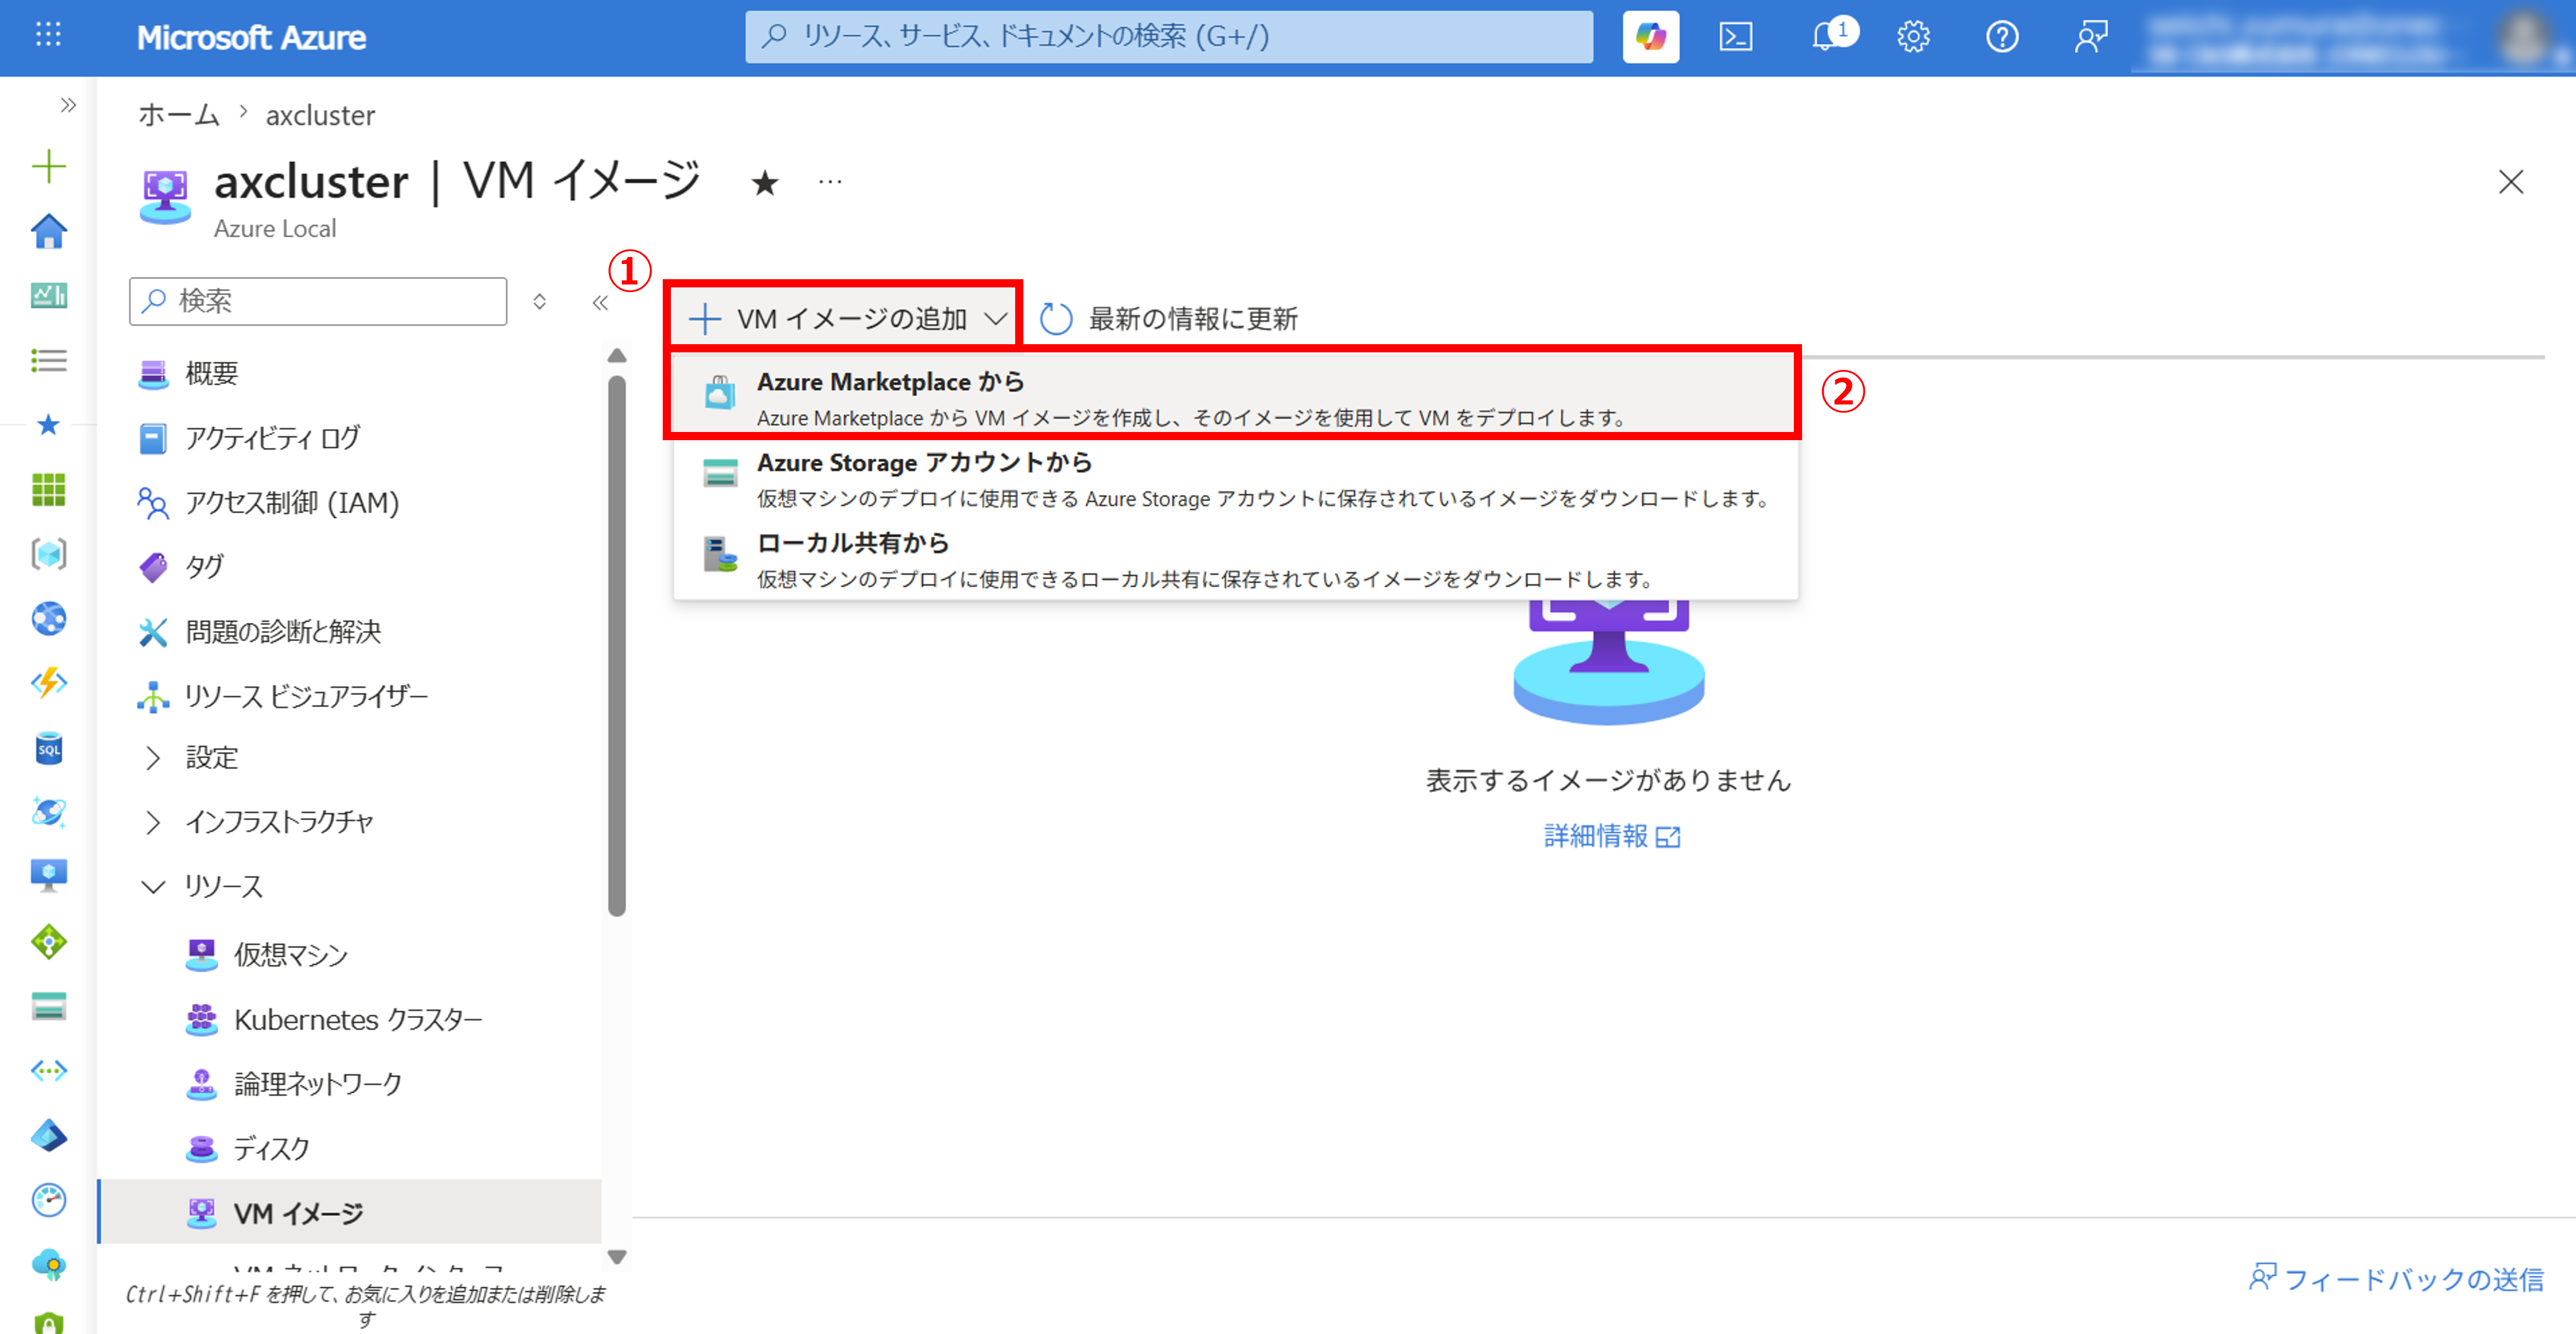This screenshot has width=2576, height=1334.
Task: Open the help question mark icon
Action: pos(2002,37)
